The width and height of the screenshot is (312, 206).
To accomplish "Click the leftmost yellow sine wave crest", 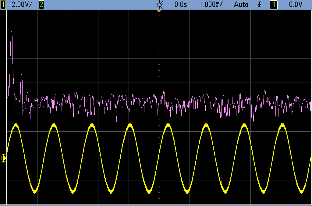I will [x=15, y=125].
